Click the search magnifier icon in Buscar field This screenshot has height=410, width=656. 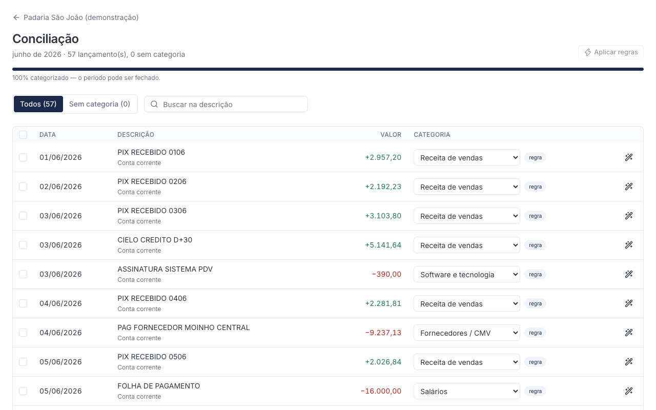(x=154, y=104)
